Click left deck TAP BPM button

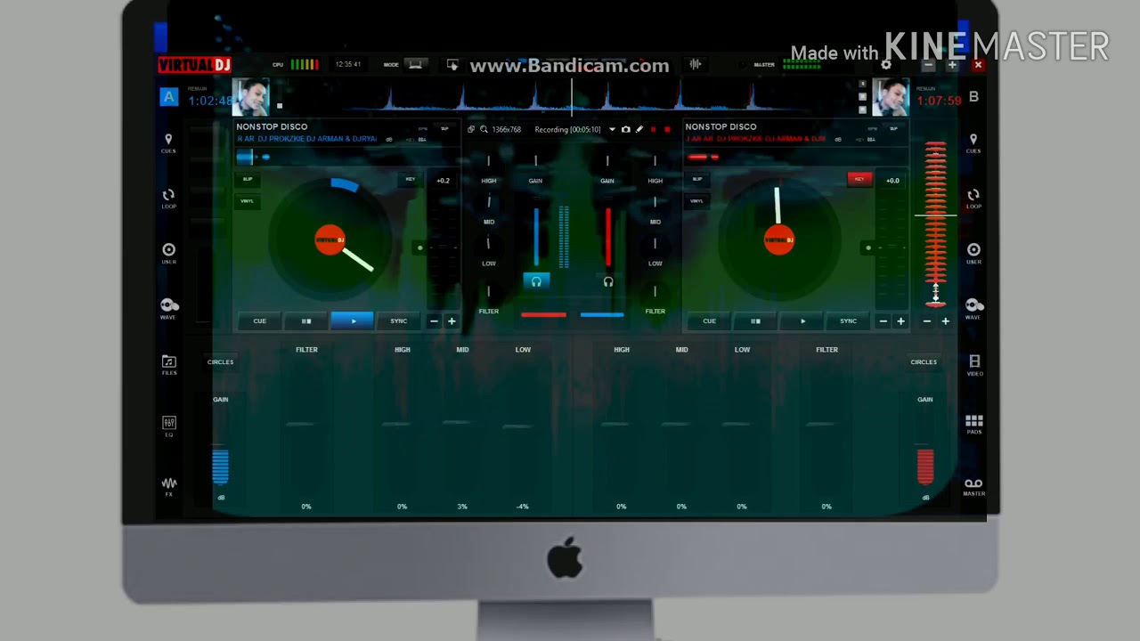[444, 129]
